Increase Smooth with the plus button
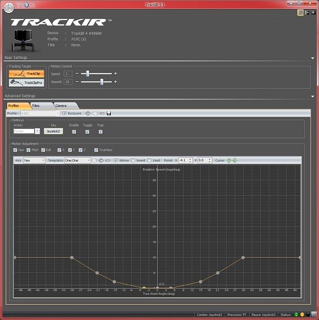 tap(115, 82)
